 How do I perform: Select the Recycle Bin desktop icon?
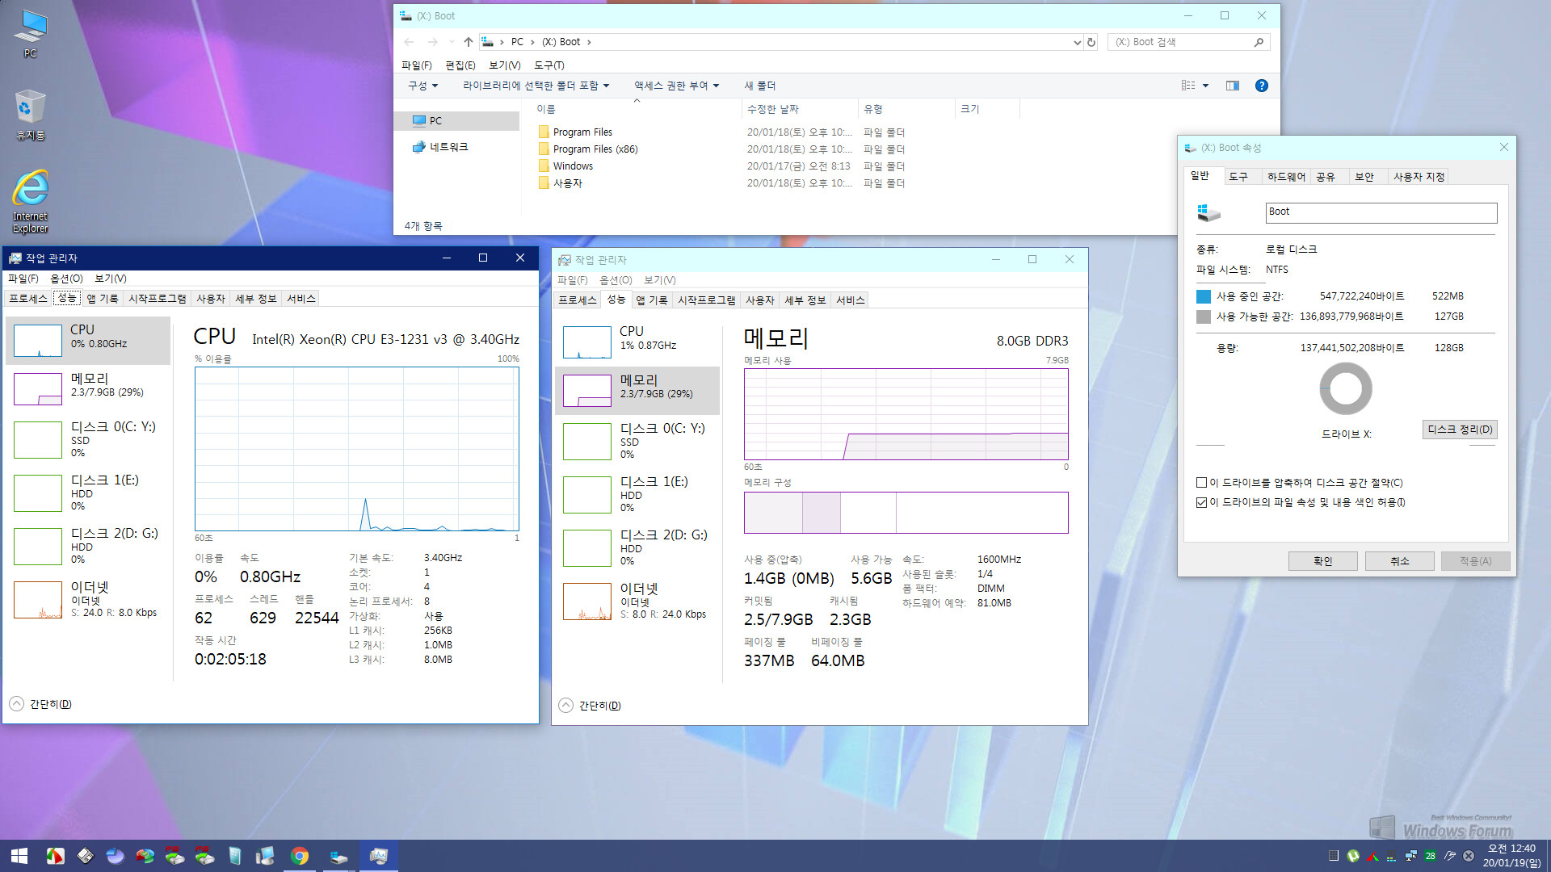tap(30, 115)
